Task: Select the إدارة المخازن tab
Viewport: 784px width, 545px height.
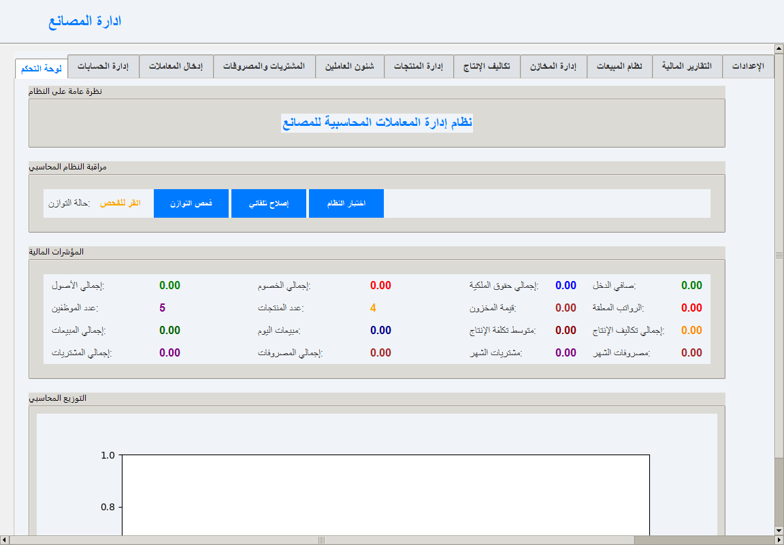Action: [x=553, y=67]
